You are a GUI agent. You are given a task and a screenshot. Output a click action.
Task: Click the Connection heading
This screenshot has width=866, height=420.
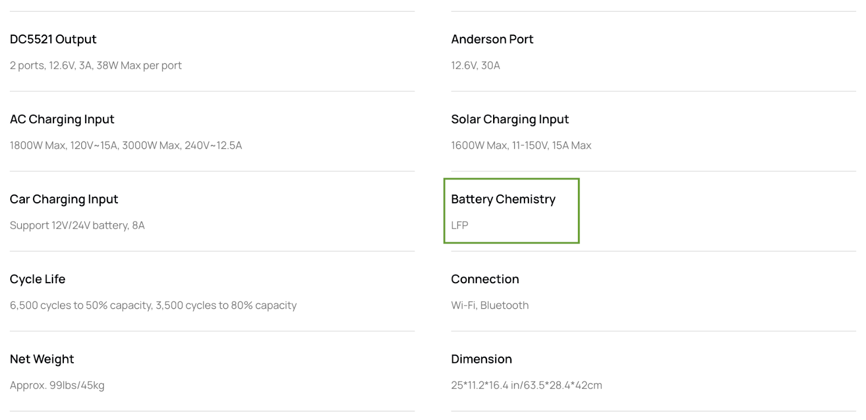[x=485, y=279]
